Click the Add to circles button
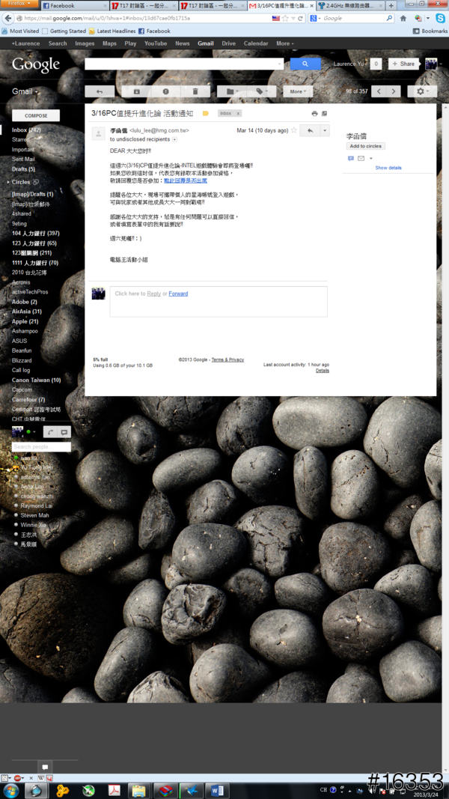The width and height of the screenshot is (449, 799). 365,146
